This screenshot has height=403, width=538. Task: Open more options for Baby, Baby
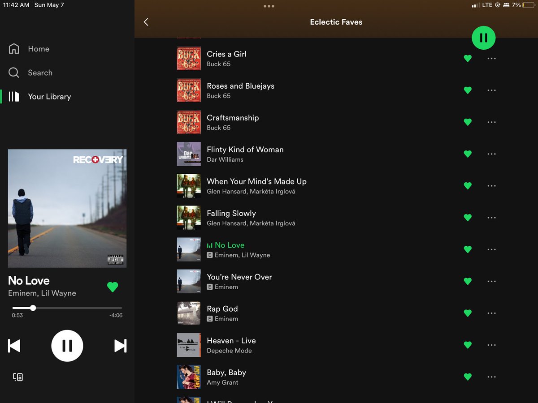click(x=491, y=377)
